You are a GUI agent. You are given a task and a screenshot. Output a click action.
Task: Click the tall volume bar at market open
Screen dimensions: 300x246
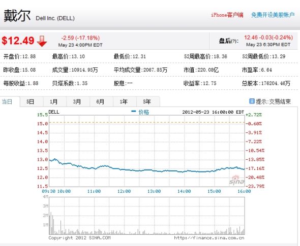click(x=51, y=223)
